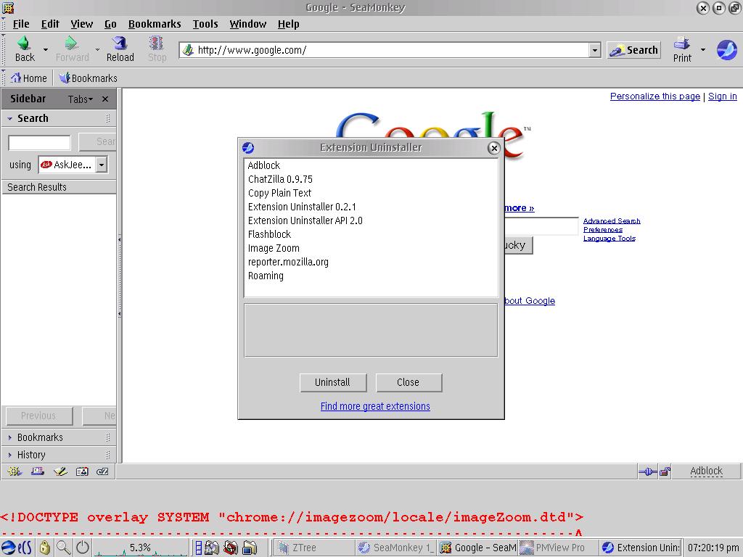
Task: Open Composer from the status bar component icons
Action: (x=59, y=471)
